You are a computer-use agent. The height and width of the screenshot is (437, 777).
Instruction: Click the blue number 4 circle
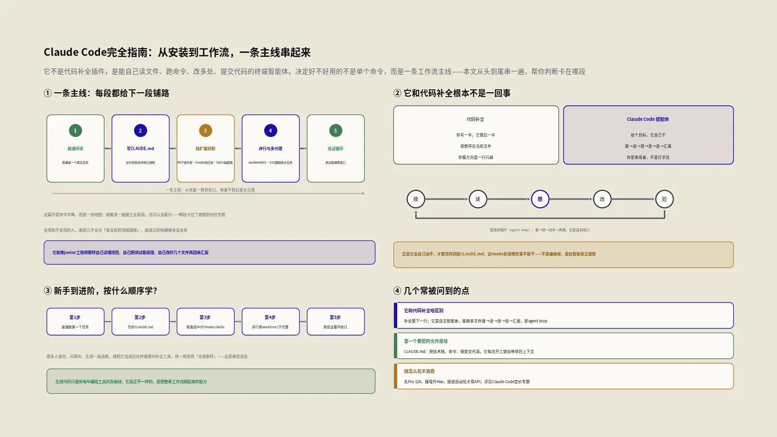point(270,131)
